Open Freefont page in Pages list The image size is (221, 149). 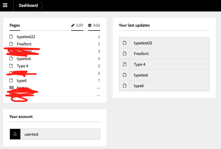tap(24, 44)
